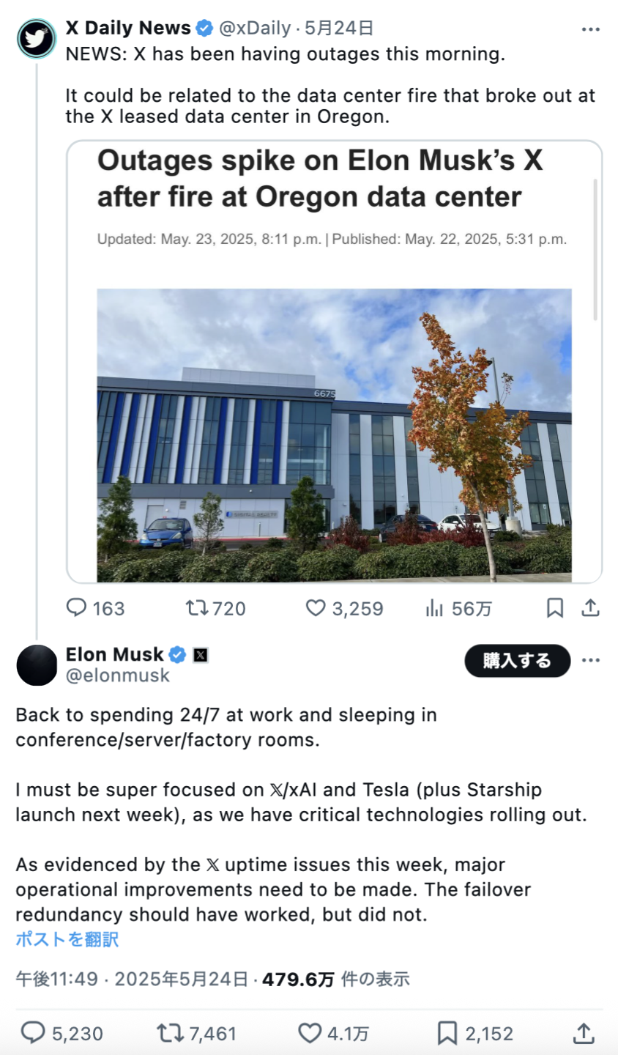Screen dimensions: 618x1055
Task: Open more options menu on X Daily News post
Action: point(591,29)
